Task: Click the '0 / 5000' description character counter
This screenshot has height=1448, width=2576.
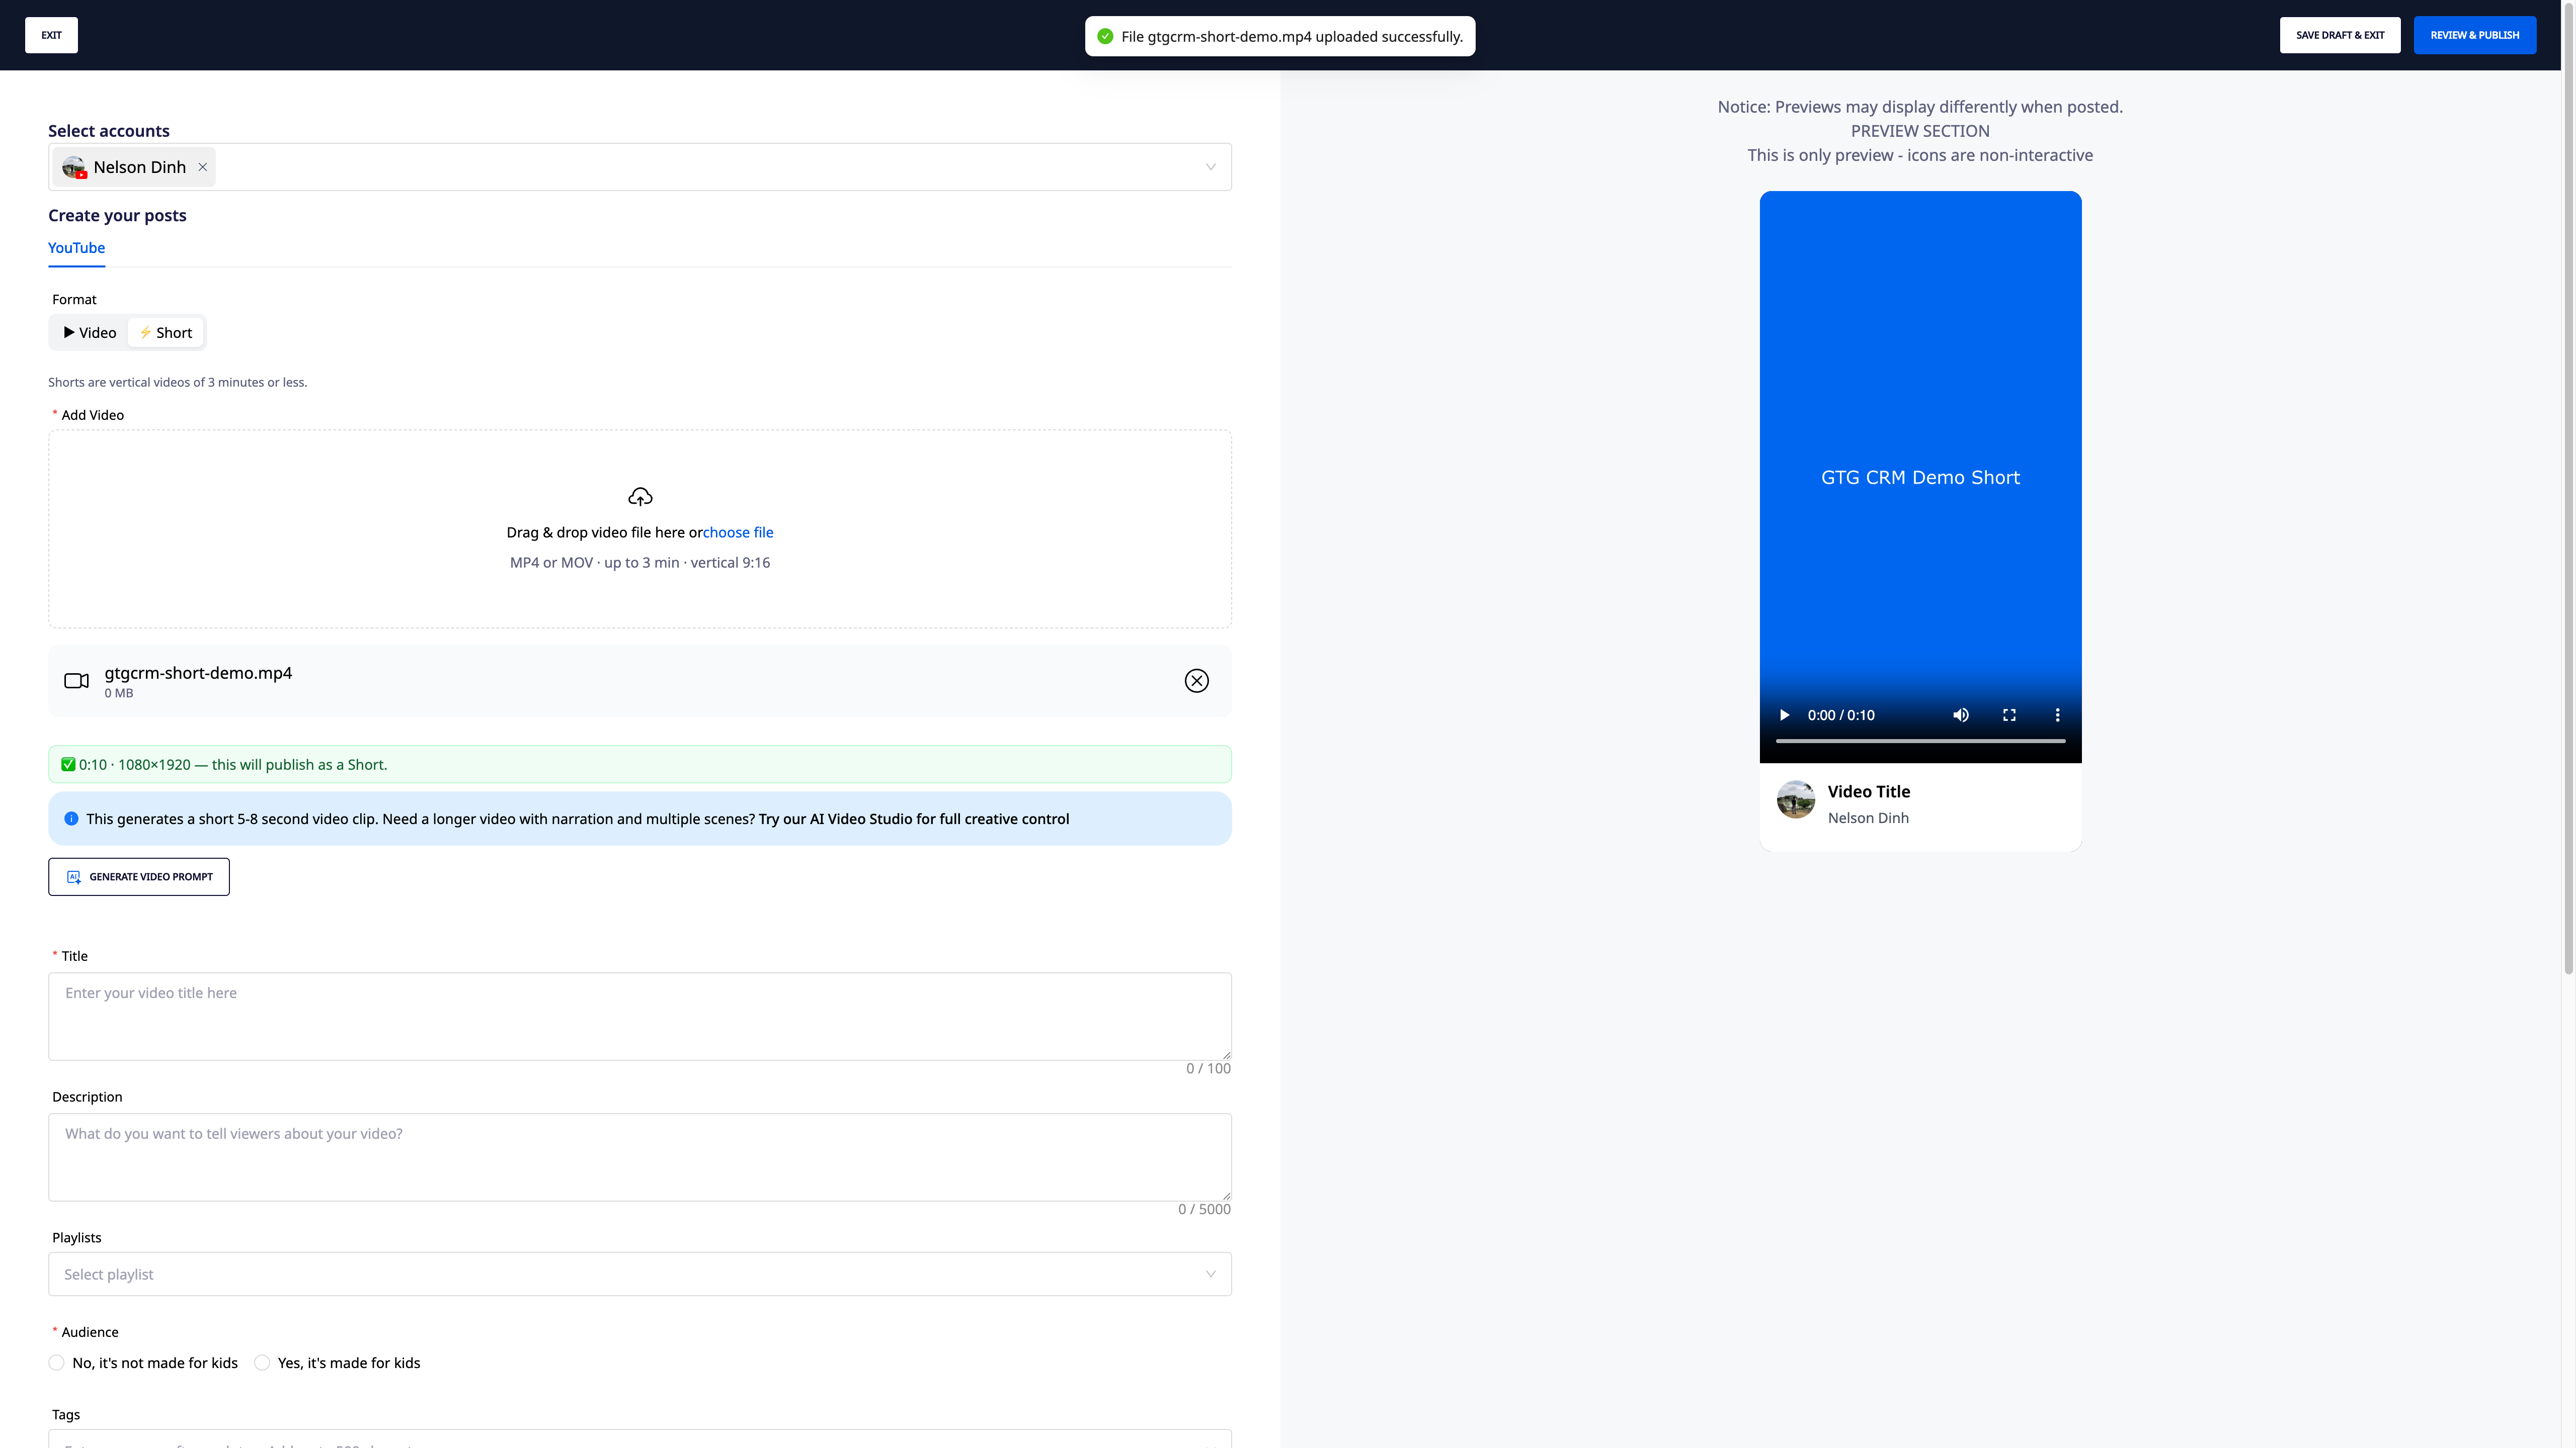Action: [x=1204, y=1209]
